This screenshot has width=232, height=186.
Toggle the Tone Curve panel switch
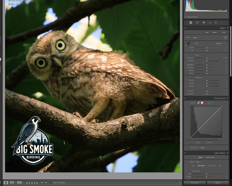point(185,98)
